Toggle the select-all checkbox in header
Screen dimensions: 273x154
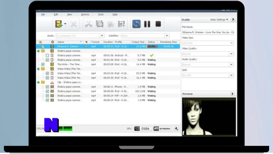click(41, 42)
